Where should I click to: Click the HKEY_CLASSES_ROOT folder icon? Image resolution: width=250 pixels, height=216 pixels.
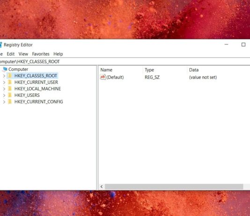pos(10,76)
